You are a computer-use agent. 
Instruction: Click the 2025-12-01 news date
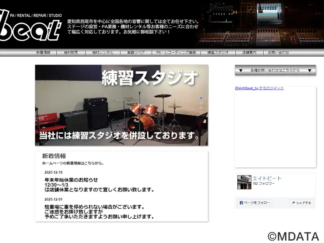53,199
